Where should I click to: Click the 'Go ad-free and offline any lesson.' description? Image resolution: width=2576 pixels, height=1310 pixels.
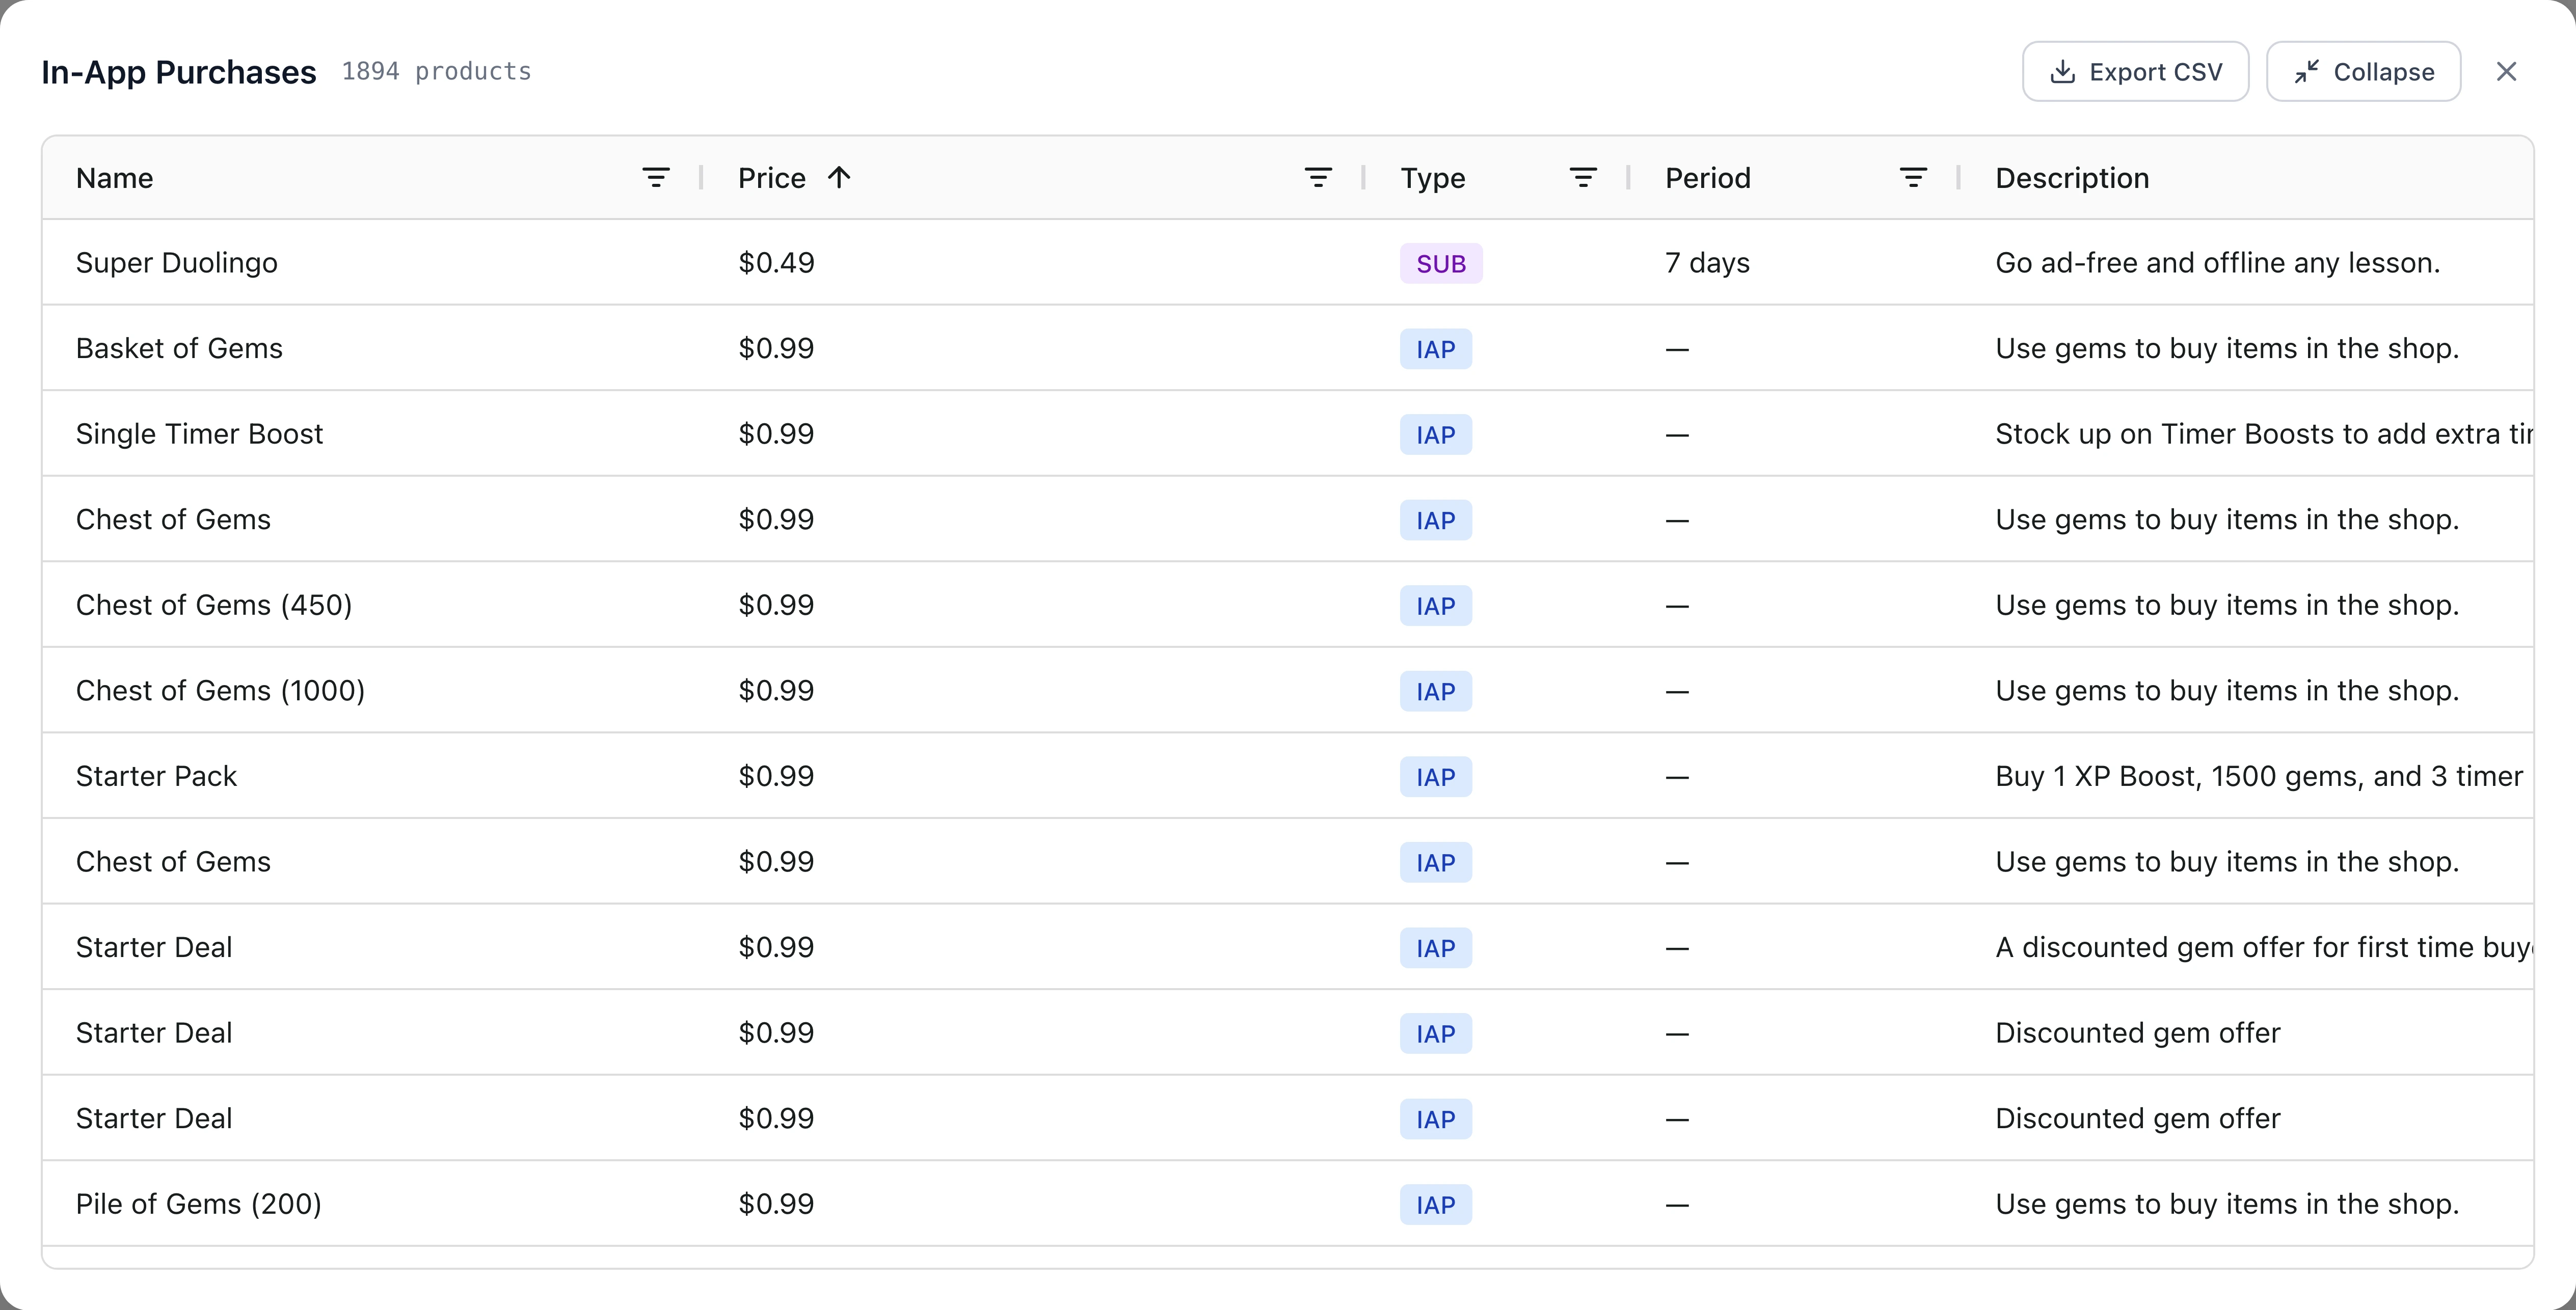click(x=2217, y=263)
